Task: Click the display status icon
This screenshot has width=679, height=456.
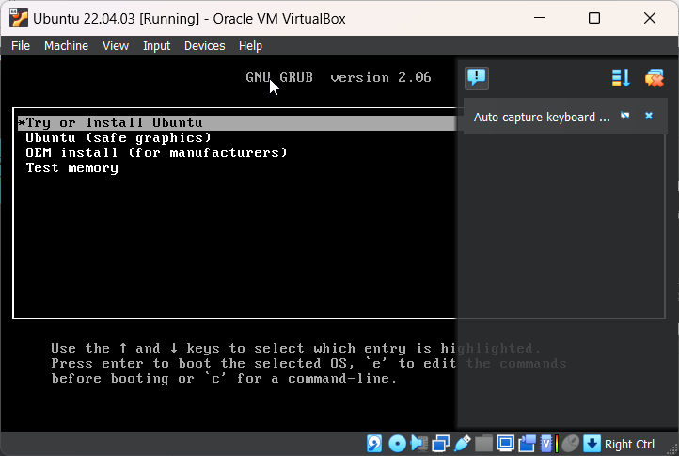Action: pyautogui.click(x=505, y=444)
